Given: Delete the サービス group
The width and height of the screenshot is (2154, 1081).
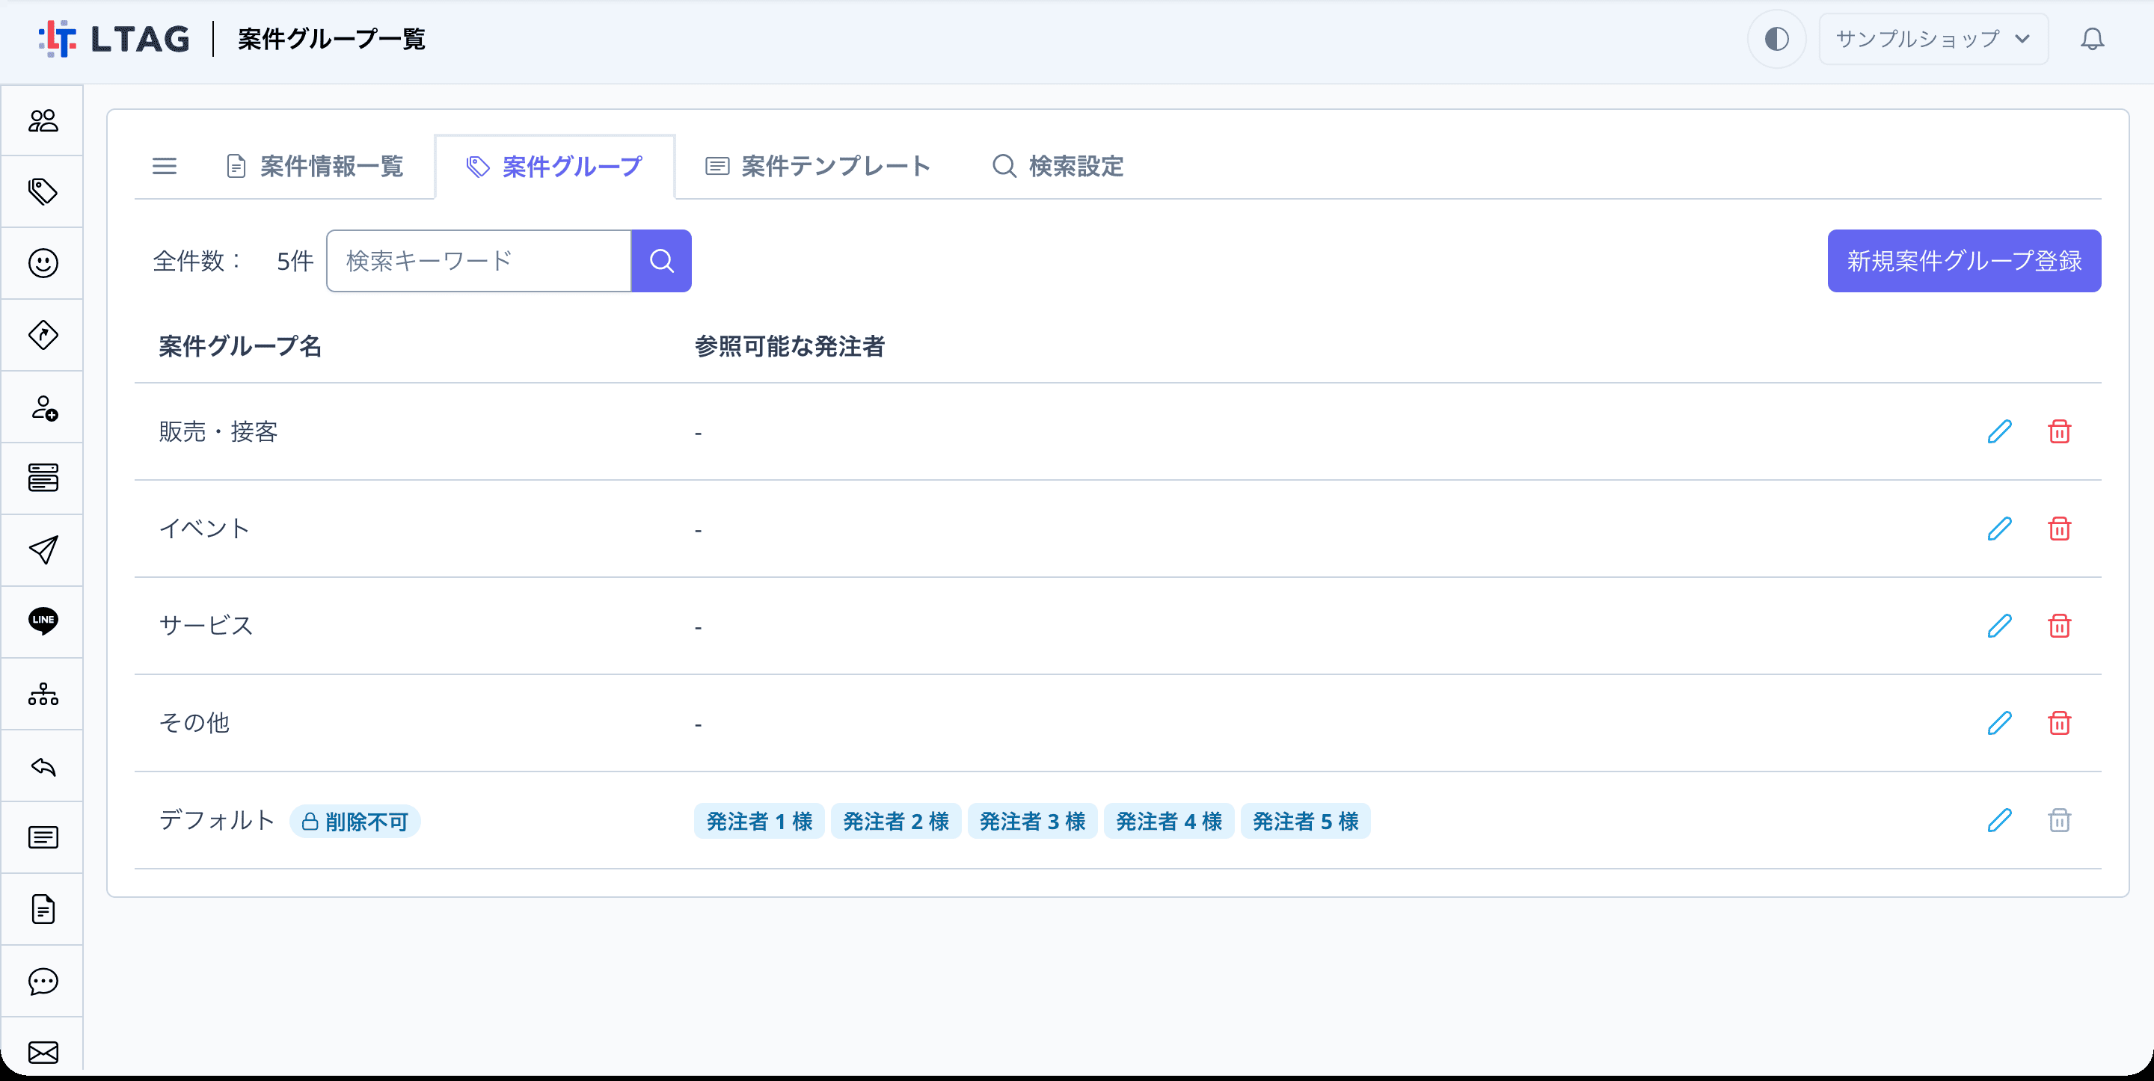Looking at the screenshot, I should [2060, 626].
